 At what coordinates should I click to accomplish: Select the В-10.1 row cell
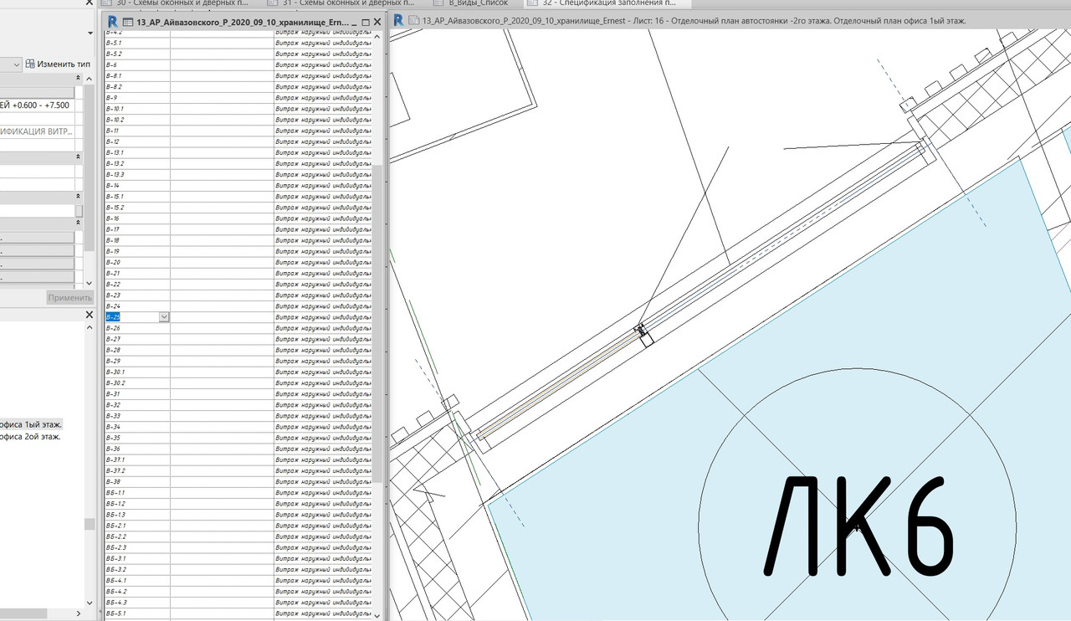tap(137, 109)
